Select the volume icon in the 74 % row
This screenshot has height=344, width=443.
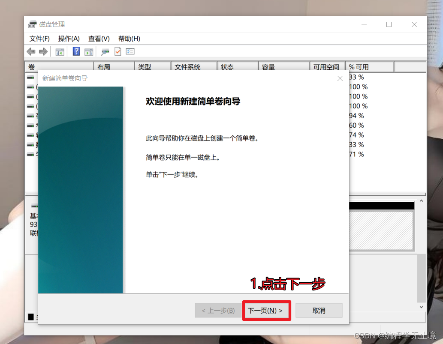tap(30, 135)
